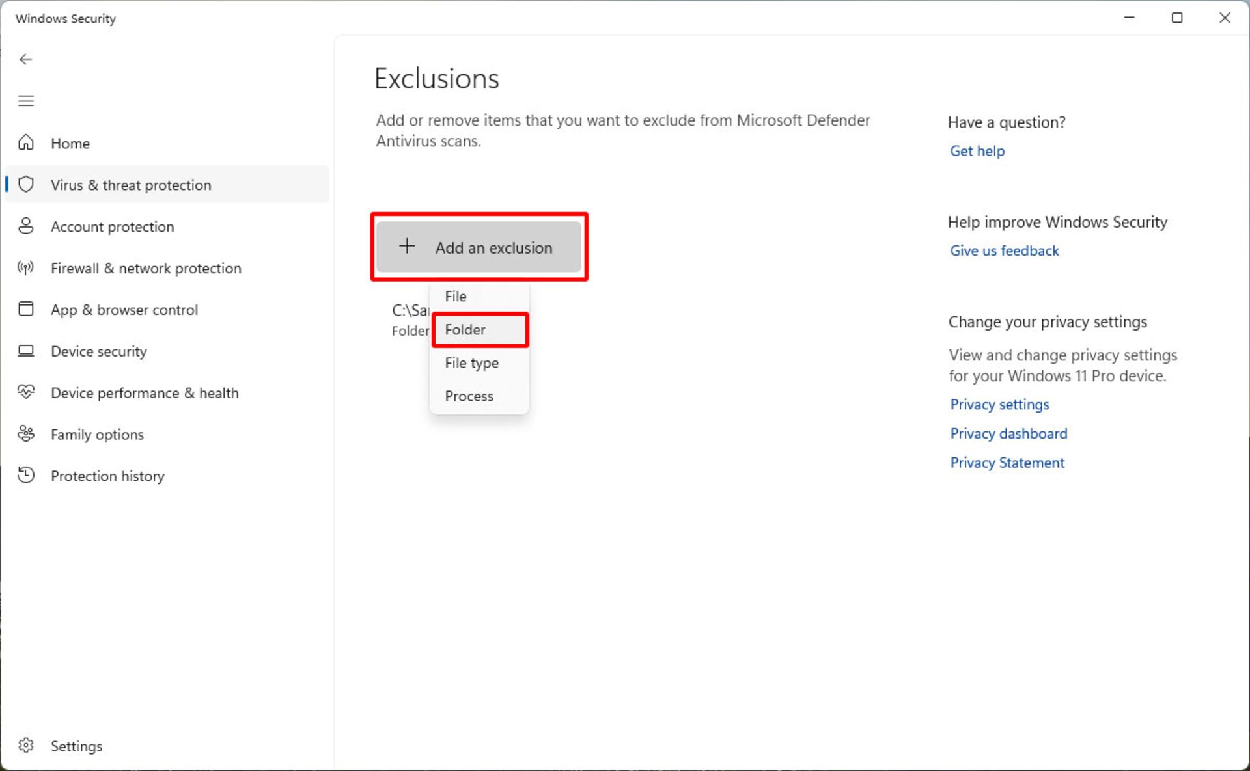
Task: Select the Family options icon
Action: (27, 435)
